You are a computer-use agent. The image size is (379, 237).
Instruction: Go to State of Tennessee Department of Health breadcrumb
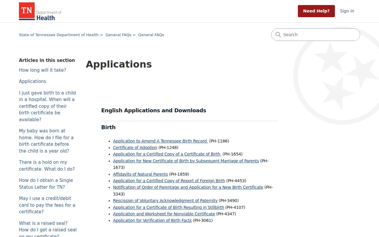point(59,35)
